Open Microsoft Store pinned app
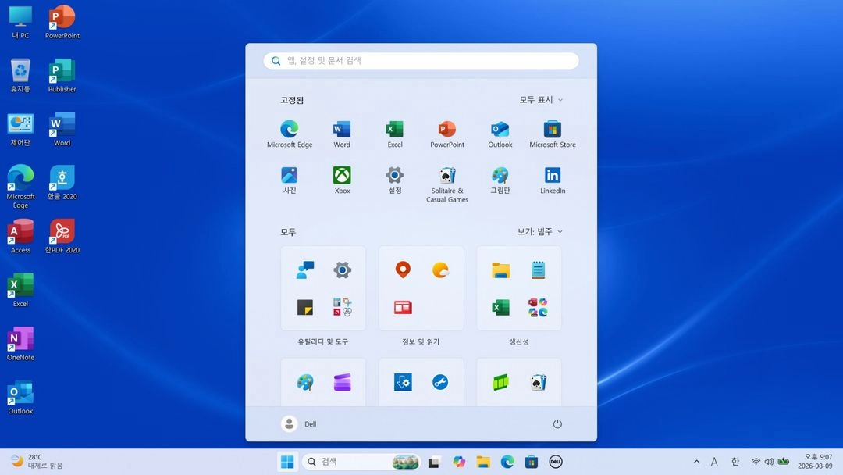This screenshot has height=475, width=843. pos(552,134)
